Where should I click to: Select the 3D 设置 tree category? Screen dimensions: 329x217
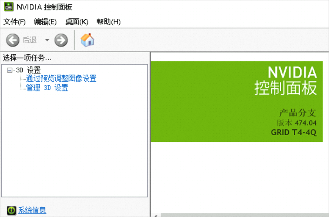[x=28, y=70]
